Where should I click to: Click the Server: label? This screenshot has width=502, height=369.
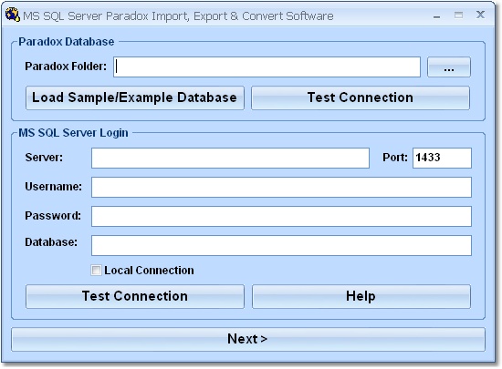click(x=44, y=158)
